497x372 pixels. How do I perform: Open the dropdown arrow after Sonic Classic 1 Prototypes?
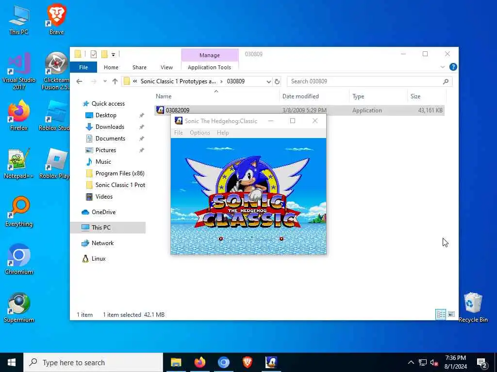[221, 81]
